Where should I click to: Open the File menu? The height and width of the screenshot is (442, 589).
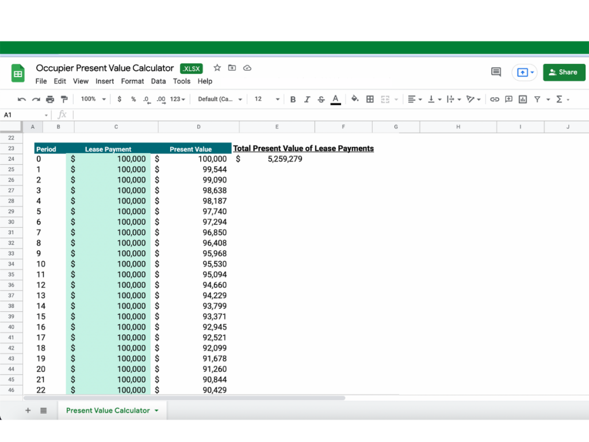[41, 81]
